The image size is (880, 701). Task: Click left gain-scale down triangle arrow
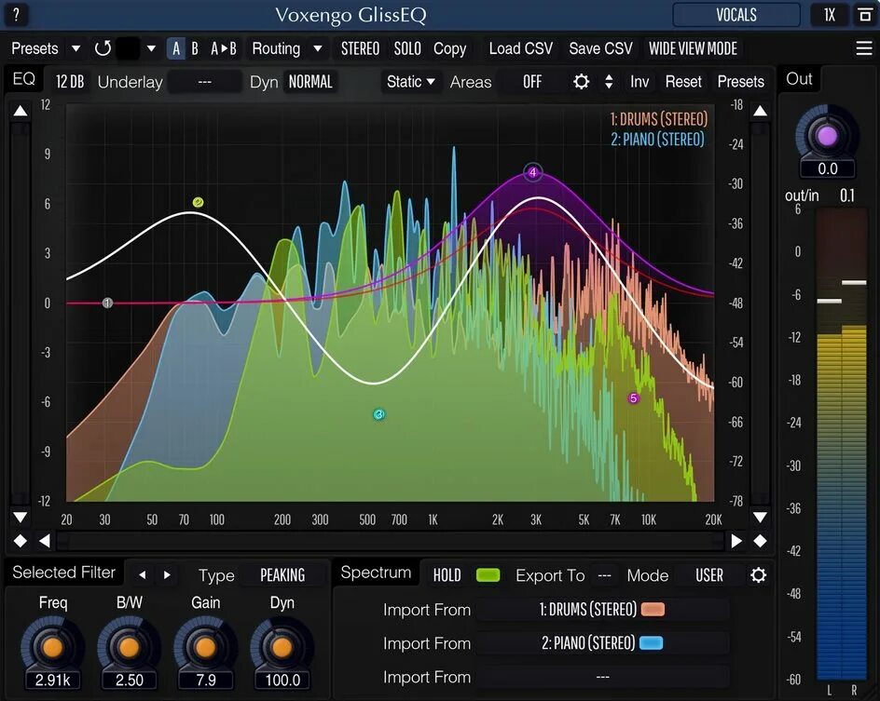click(21, 517)
